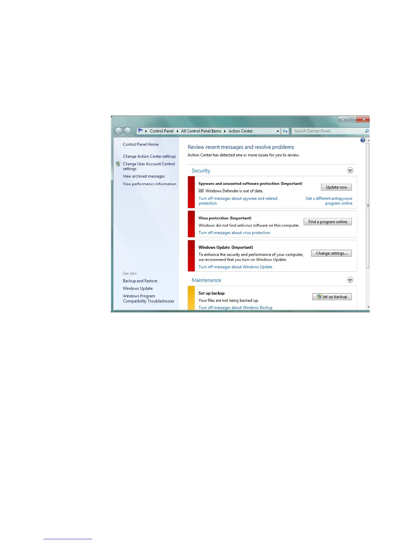Image resolution: width=419 pixels, height=542 pixels.
Task: Click the Windows Defender icon beside status text
Action: point(201,191)
